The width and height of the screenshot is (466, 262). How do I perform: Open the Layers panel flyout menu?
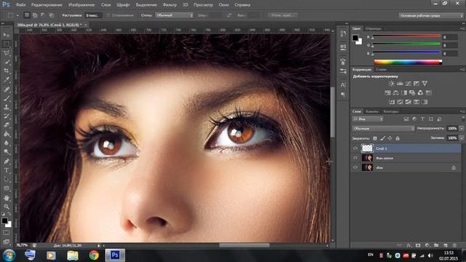(462, 111)
